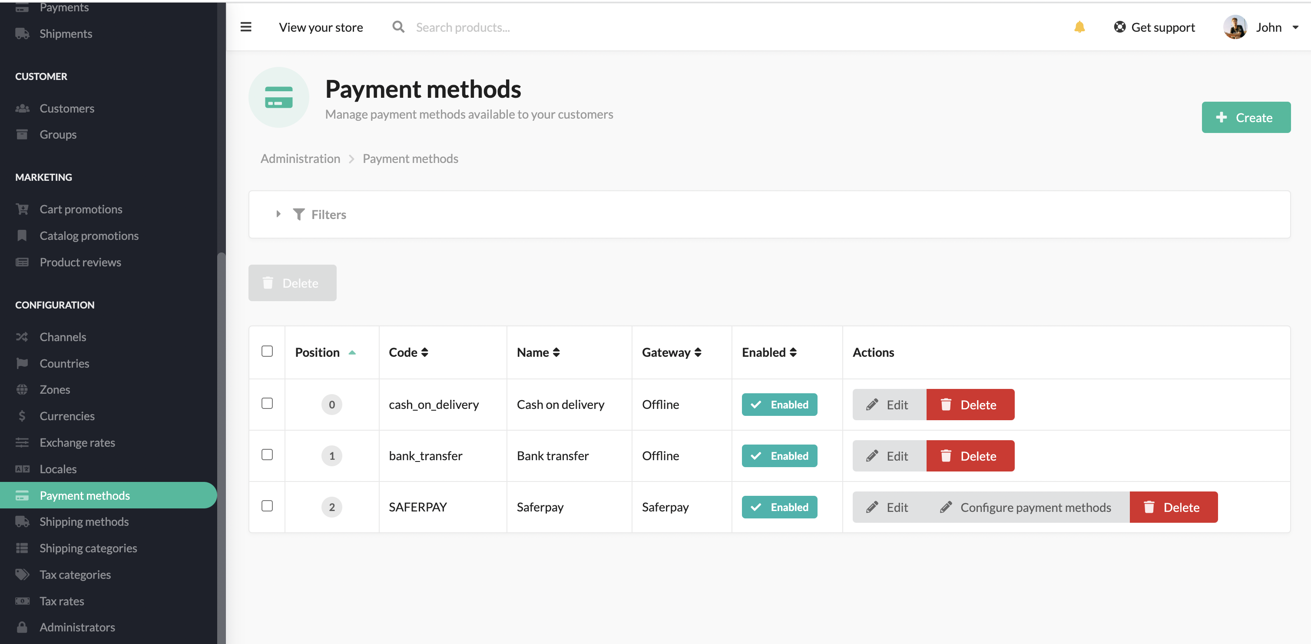The image size is (1311, 644).
Task: Open Shipping methods in sidebar menu
Action: click(x=84, y=521)
